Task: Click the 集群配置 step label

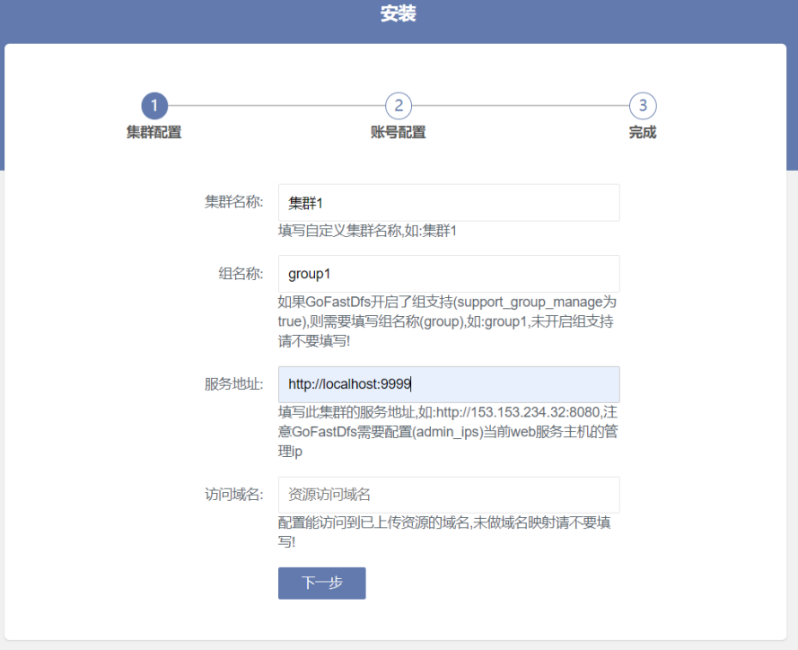Action: point(153,131)
